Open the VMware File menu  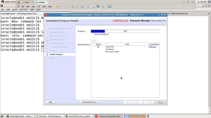pyautogui.click(x=23, y=7)
